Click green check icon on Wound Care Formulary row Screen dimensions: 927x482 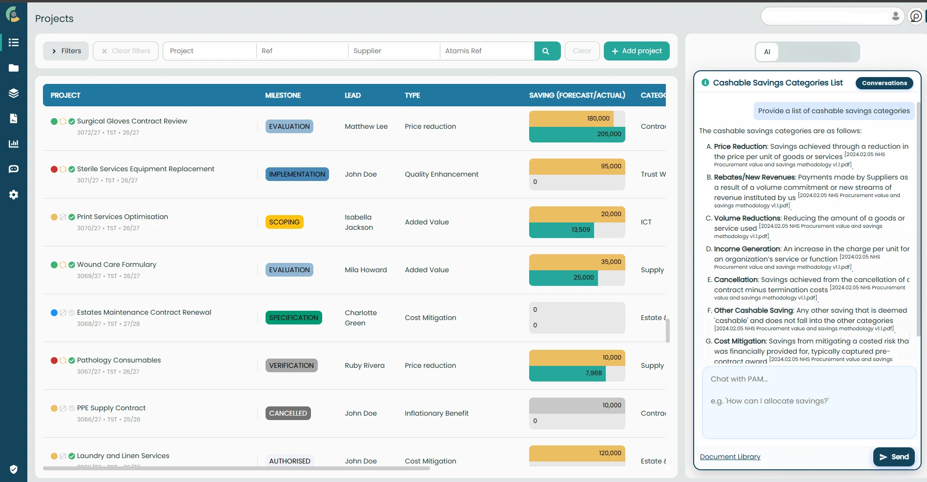point(72,265)
